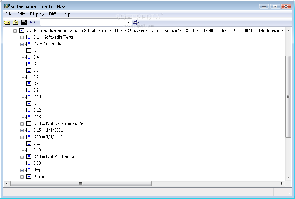295x199 pixels.
Task: Save with the floppy disk icon
Action: click(24, 22)
